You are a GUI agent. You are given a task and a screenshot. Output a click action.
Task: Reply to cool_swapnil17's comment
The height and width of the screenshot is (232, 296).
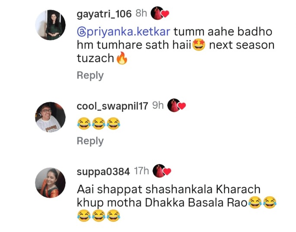pos(90,141)
